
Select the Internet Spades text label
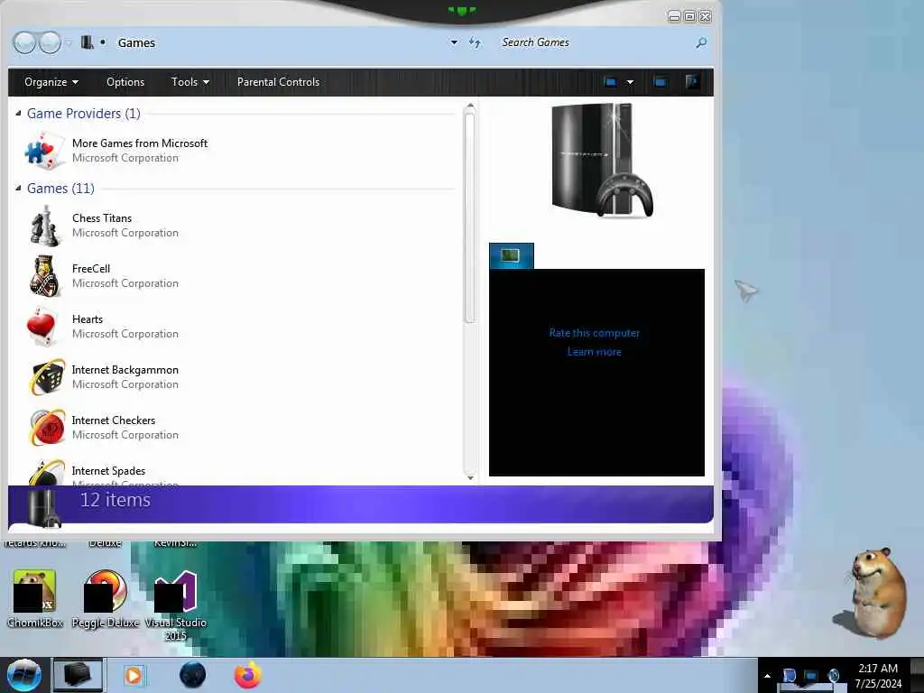pos(108,471)
